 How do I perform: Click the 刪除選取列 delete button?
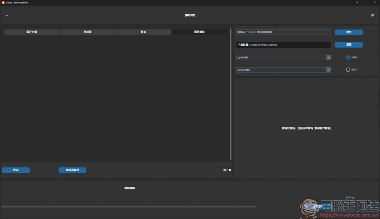(x=72, y=170)
